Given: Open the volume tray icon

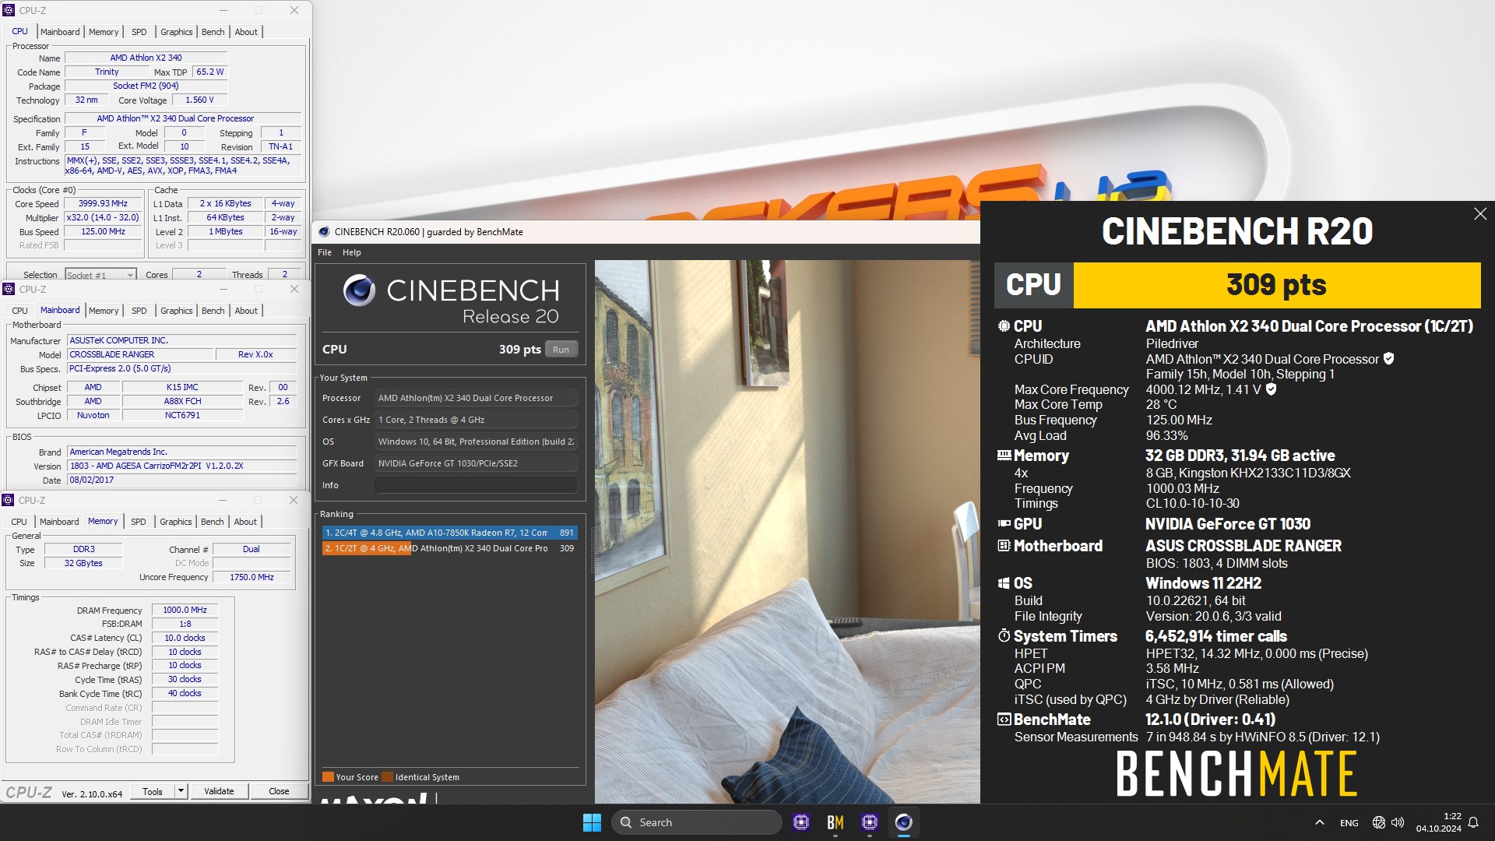Looking at the screenshot, I should point(1398,822).
